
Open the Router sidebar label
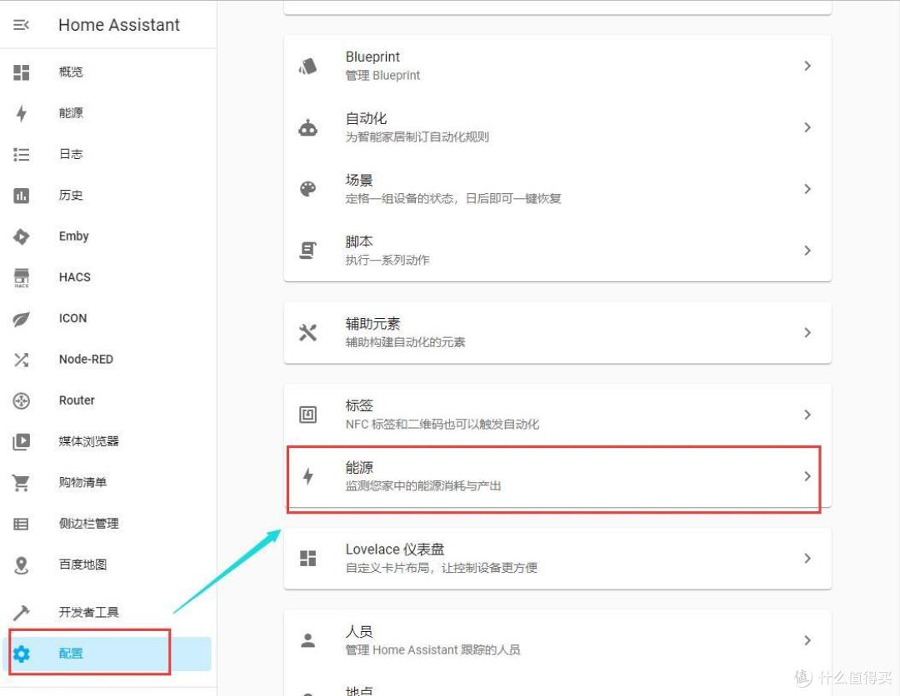pos(77,400)
